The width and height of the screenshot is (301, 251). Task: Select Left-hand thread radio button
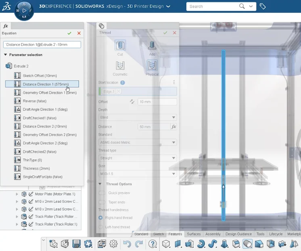(101, 227)
